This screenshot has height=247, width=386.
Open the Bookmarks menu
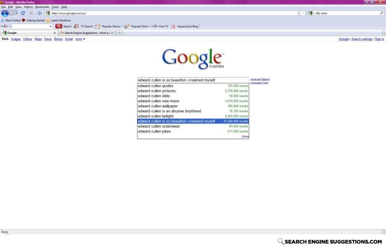tap(42, 7)
